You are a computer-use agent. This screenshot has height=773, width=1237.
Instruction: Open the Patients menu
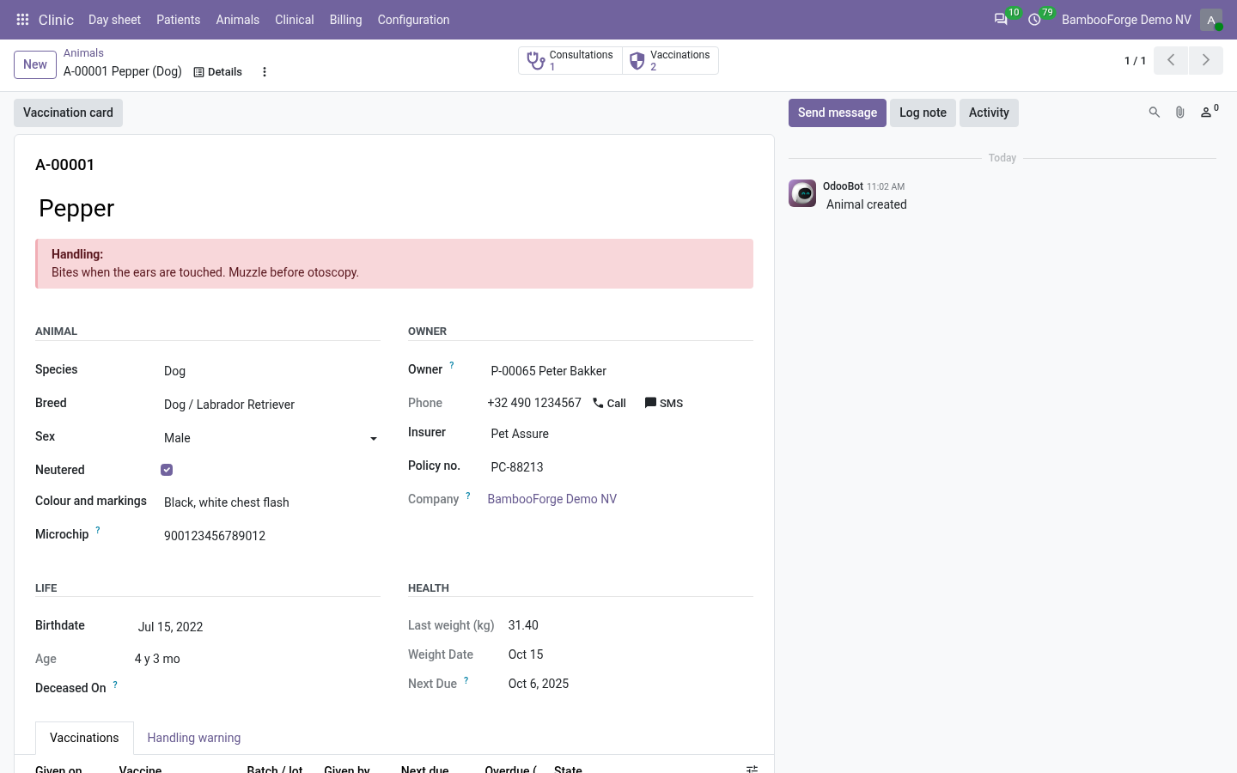coord(179,20)
